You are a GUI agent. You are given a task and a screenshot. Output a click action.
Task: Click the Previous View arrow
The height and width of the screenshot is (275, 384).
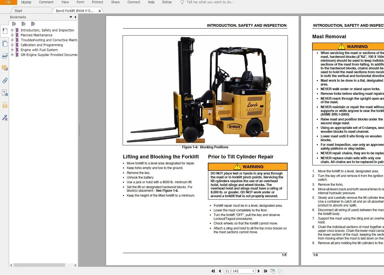click(x=273, y=271)
